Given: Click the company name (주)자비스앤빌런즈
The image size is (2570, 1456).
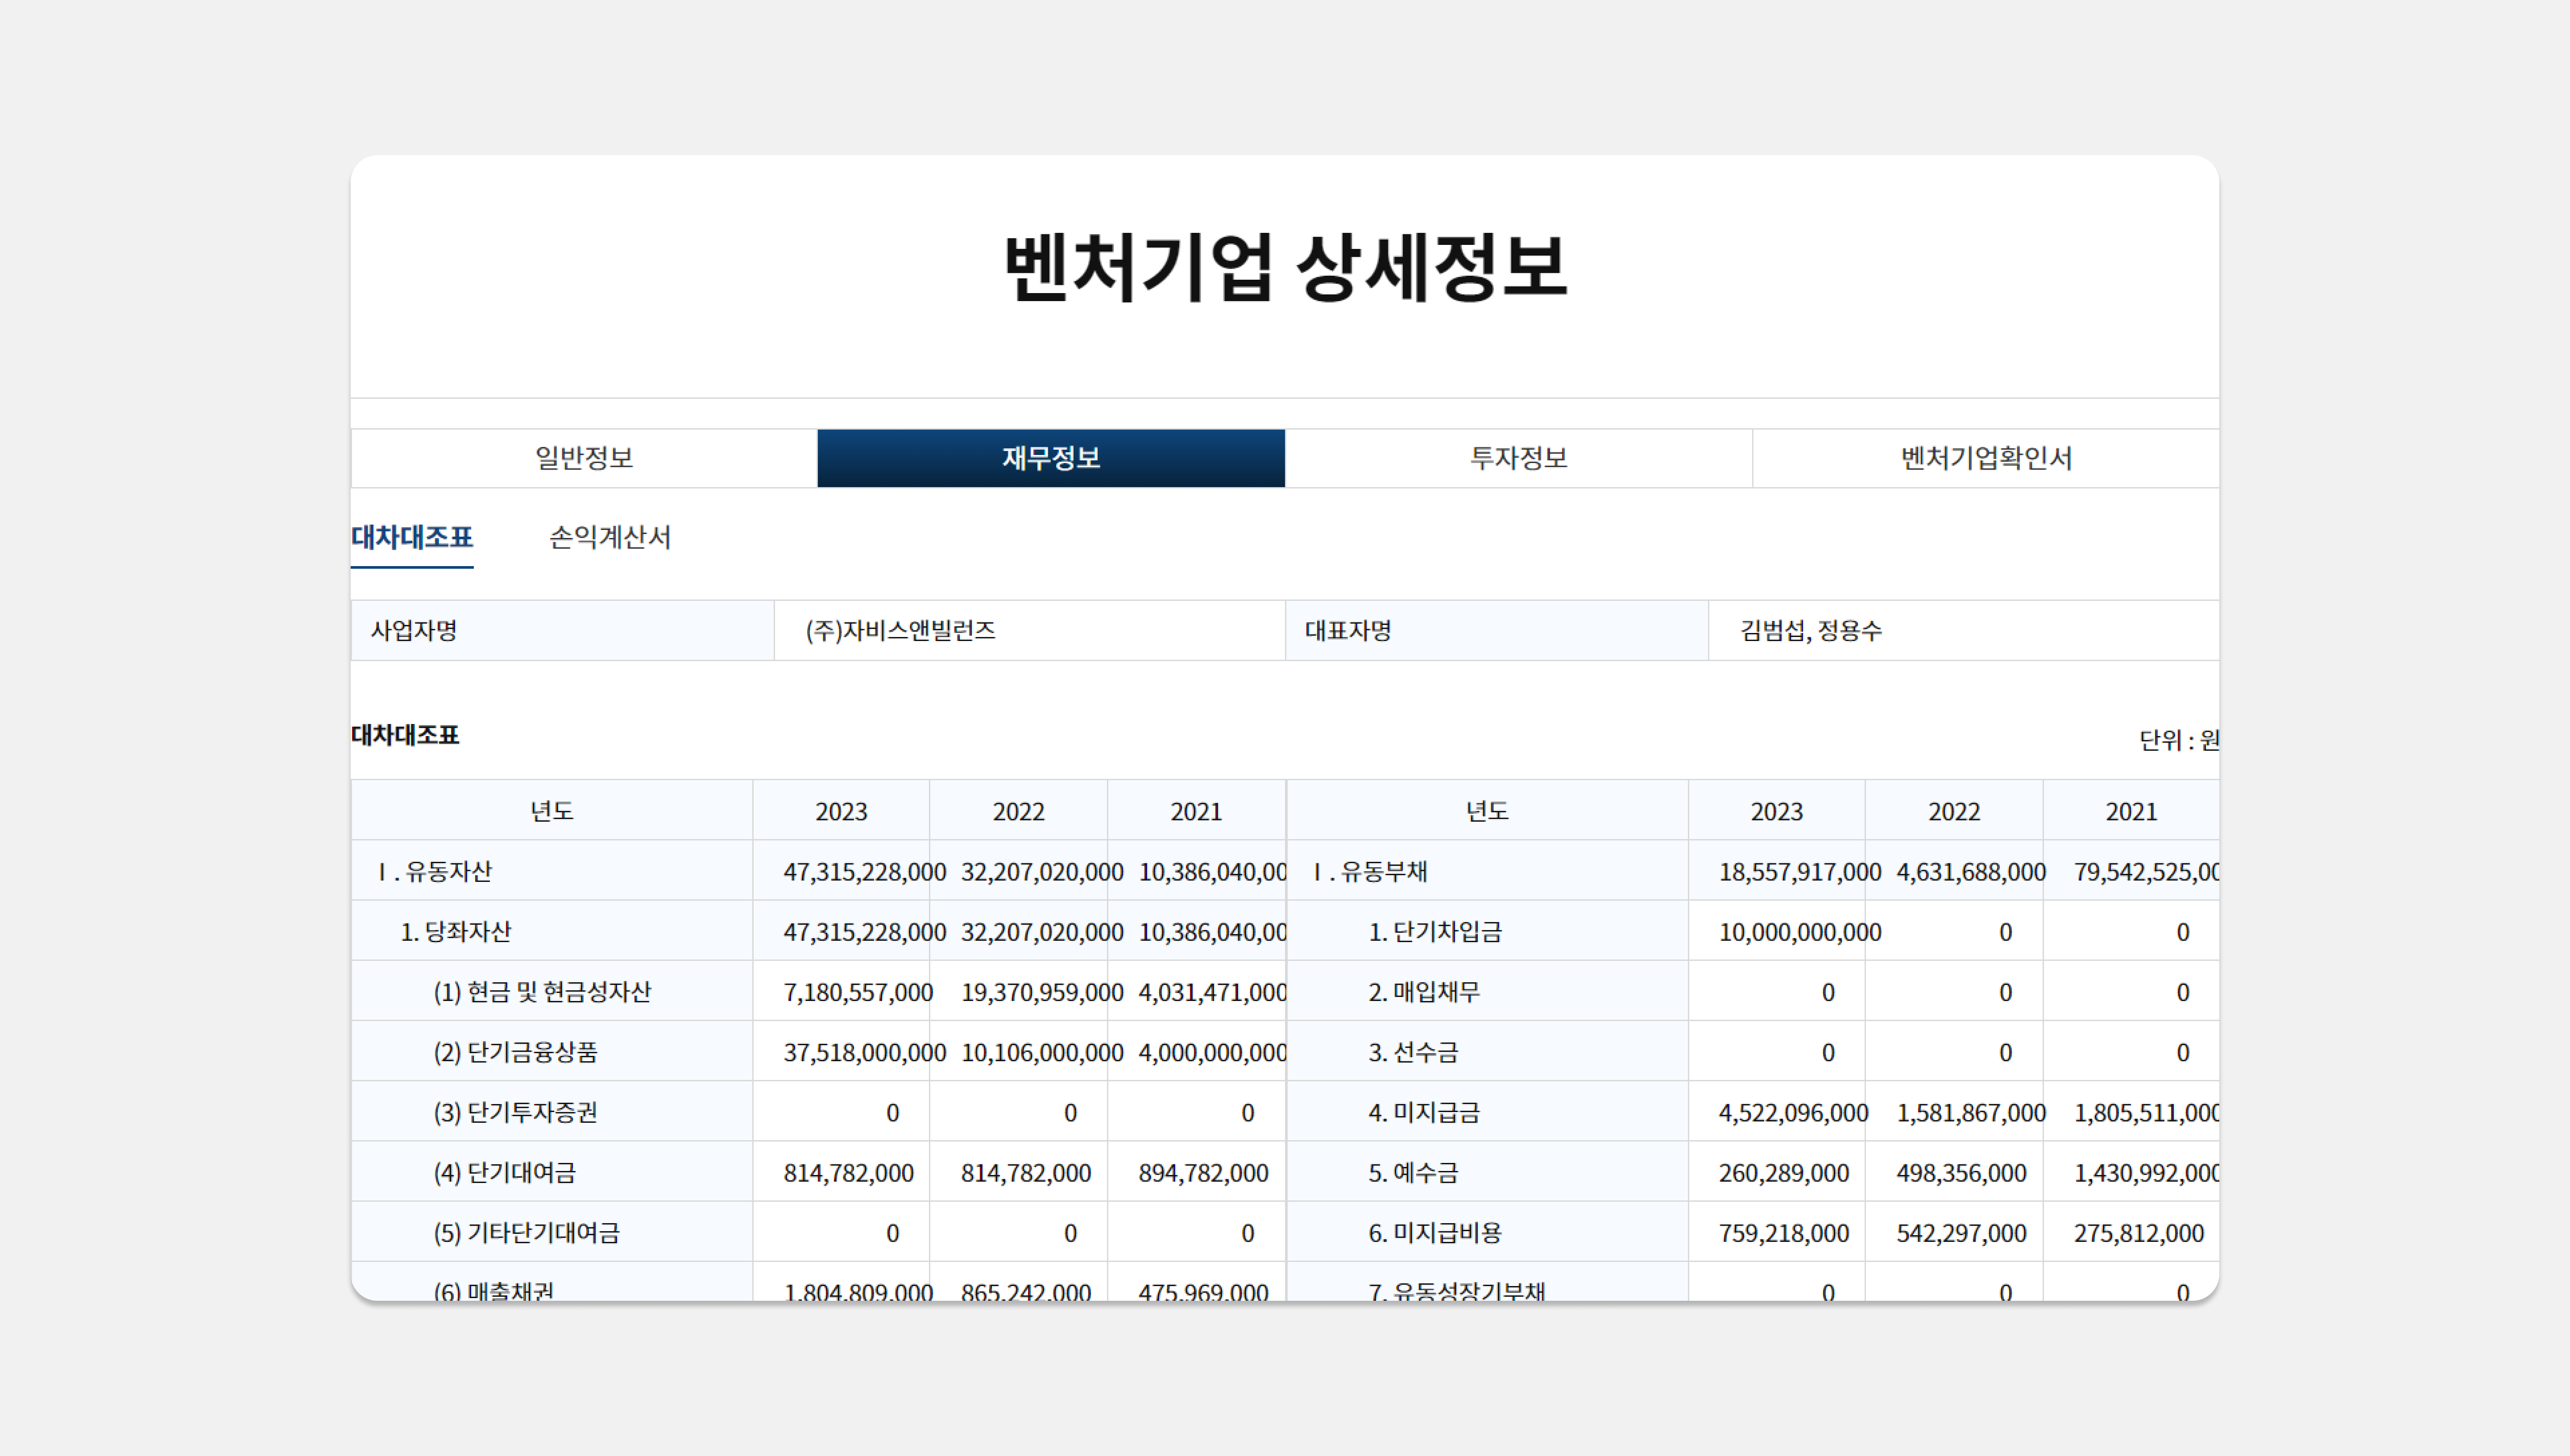Looking at the screenshot, I should coord(900,631).
